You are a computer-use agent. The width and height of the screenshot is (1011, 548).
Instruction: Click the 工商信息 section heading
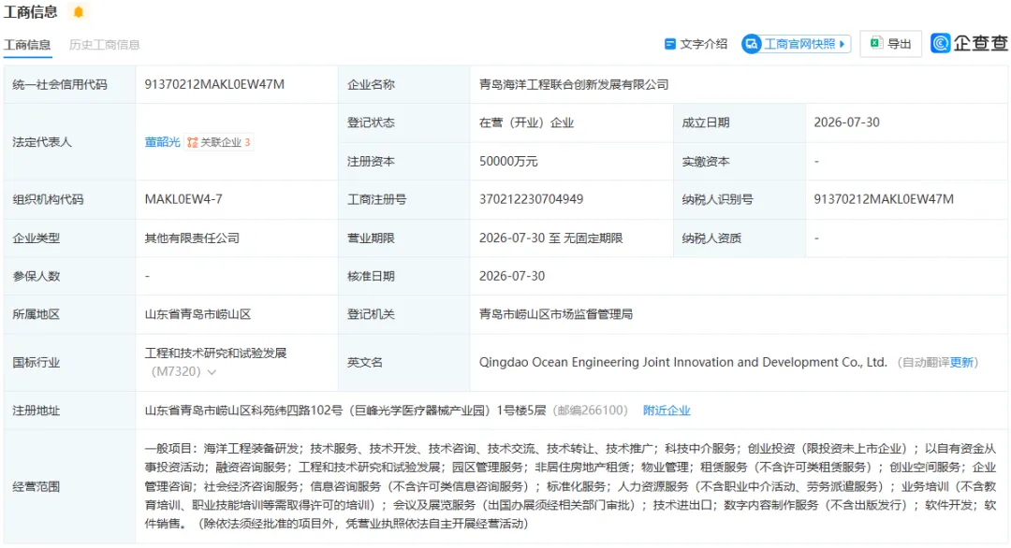pyautogui.click(x=30, y=11)
